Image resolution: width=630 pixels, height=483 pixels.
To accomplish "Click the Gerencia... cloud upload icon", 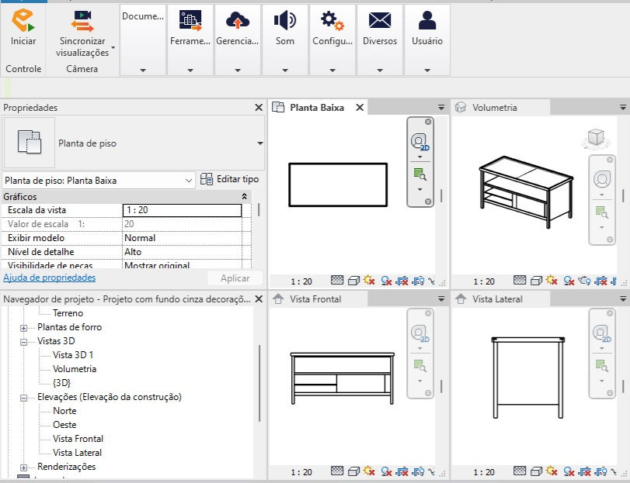I will pyautogui.click(x=238, y=20).
